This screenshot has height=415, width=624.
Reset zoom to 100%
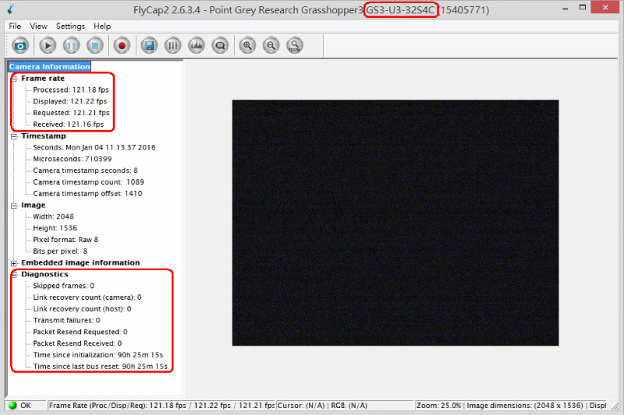[x=295, y=46]
